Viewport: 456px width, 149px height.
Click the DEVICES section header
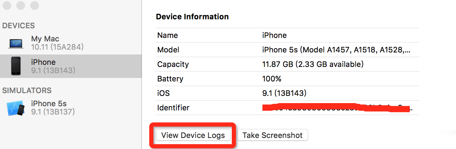[19, 26]
